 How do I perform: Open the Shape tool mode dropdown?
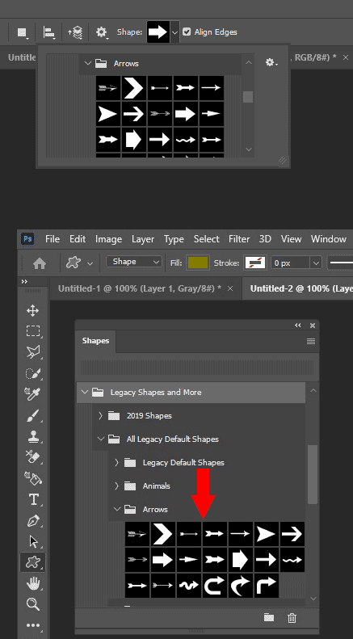pyautogui.click(x=134, y=262)
